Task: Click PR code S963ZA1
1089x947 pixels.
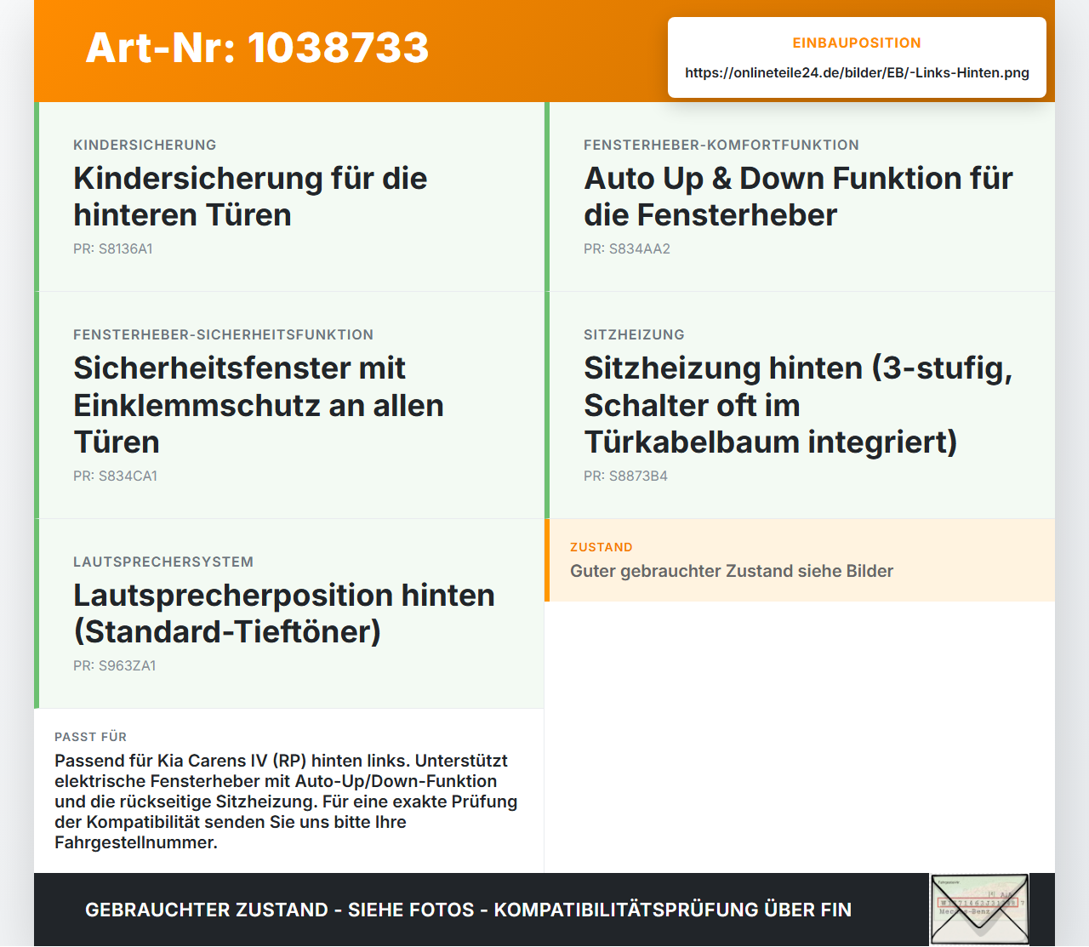Action: (115, 666)
